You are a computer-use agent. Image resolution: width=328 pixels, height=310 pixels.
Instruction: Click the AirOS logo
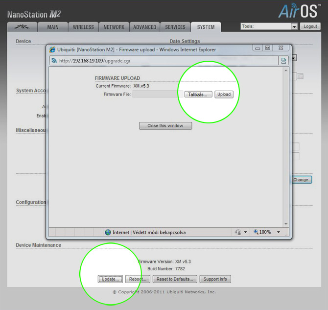(x=299, y=10)
